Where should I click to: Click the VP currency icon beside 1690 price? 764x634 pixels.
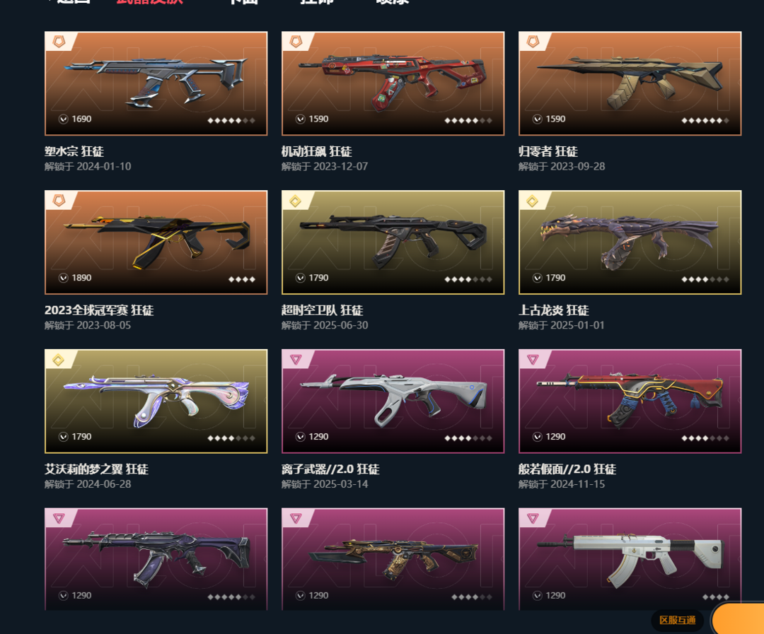tap(64, 119)
